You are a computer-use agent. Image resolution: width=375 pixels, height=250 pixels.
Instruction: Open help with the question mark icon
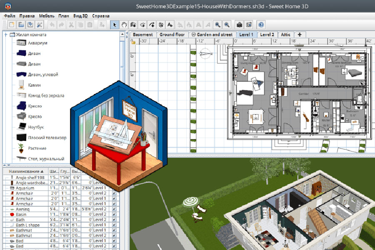coord(261,25)
